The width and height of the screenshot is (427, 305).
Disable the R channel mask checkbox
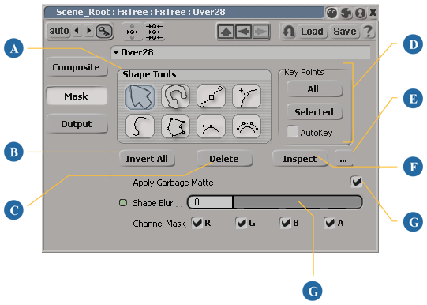[197, 223]
